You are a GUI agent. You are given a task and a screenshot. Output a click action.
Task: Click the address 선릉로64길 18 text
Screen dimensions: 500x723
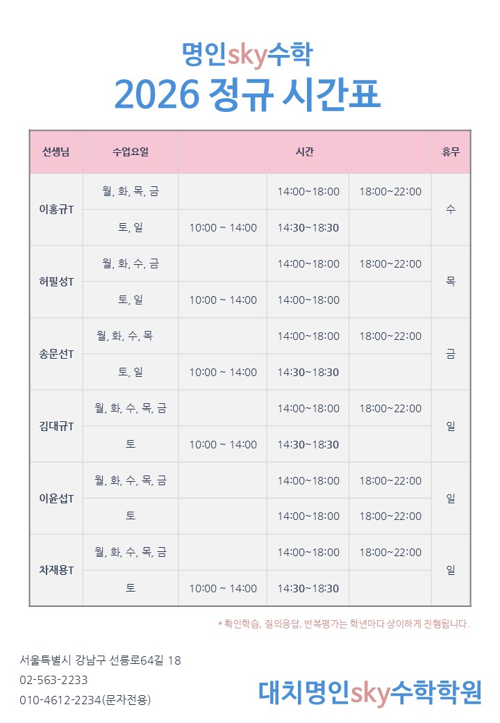(x=101, y=660)
